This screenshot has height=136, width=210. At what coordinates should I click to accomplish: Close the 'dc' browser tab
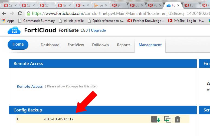pos(142,5)
